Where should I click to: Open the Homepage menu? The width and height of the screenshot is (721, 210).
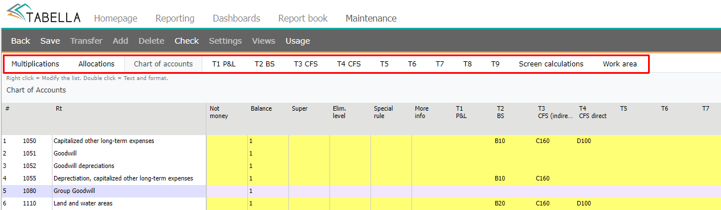(116, 18)
